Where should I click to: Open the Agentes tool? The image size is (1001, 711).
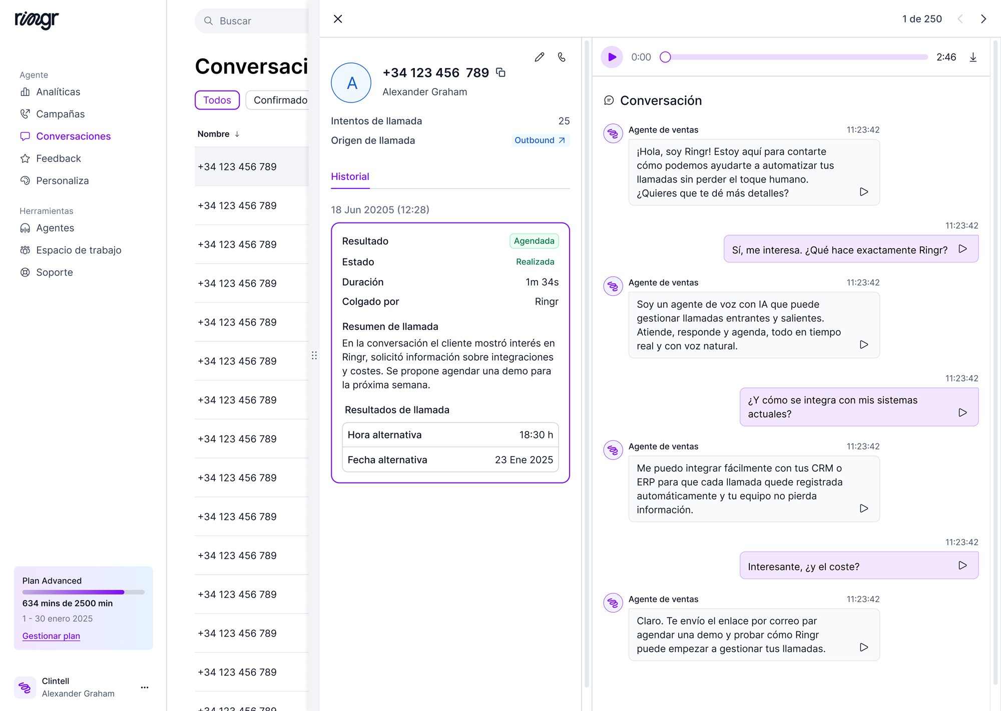(x=55, y=227)
